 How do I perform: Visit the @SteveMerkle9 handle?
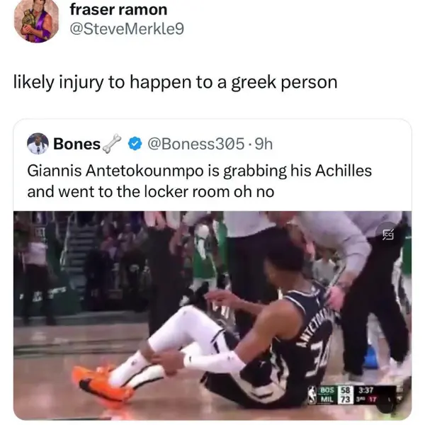coord(127,29)
